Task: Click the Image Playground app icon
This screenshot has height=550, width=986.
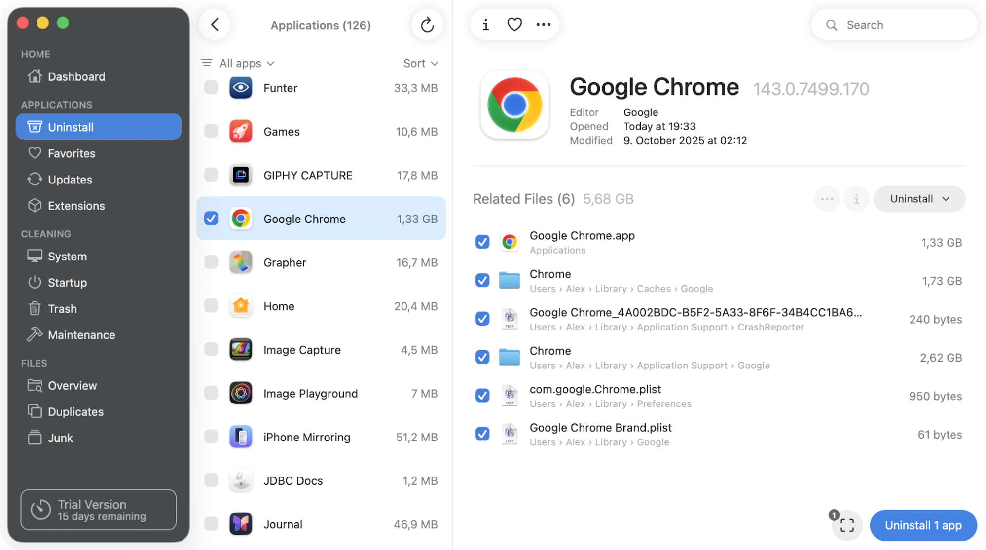Action: tap(241, 394)
